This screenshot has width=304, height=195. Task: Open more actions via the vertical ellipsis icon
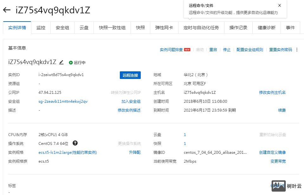coord(297,49)
